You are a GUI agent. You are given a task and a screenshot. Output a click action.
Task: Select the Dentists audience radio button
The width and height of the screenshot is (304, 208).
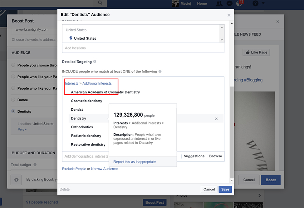[13, 111]
